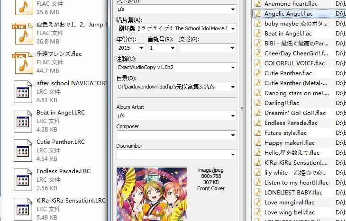Screen dimensions: 346x221
Task: Click music icon beside Dancing stars on me!
Action: [258, 93]
